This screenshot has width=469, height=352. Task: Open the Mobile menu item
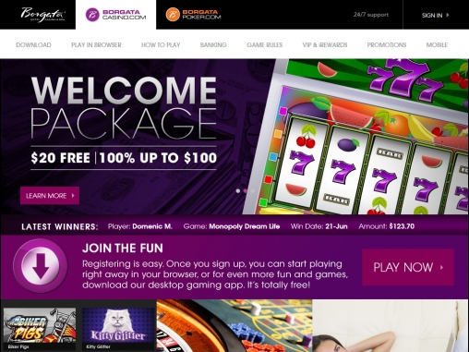(x=437, y=45)
